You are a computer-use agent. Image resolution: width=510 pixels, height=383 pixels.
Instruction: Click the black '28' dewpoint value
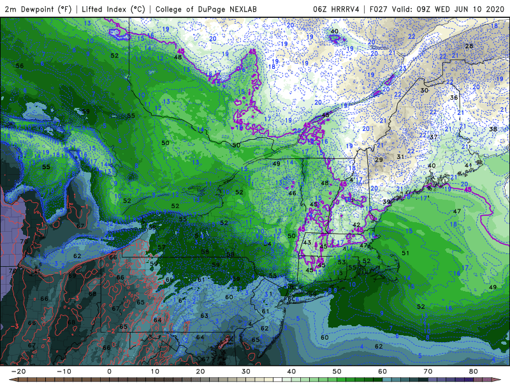coord(469,46)
